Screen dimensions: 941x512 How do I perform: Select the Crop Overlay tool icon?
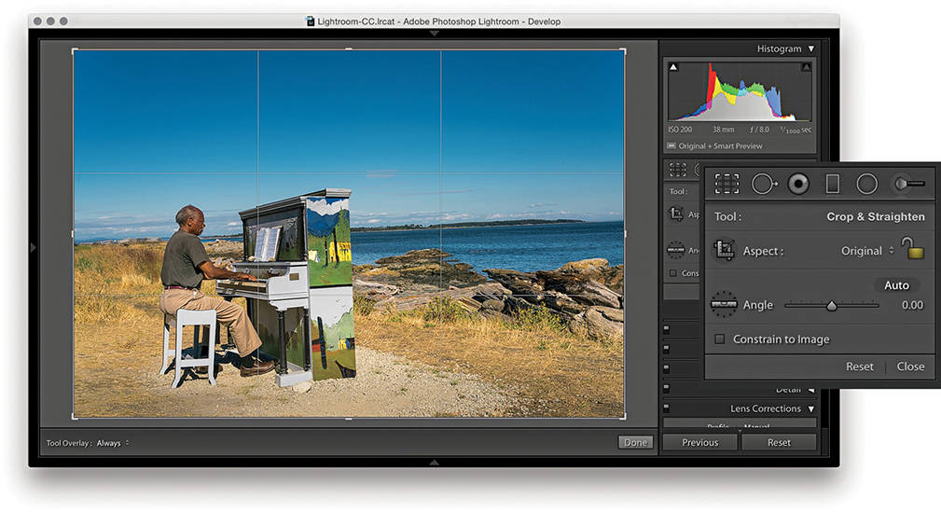(x=727, y=184)
